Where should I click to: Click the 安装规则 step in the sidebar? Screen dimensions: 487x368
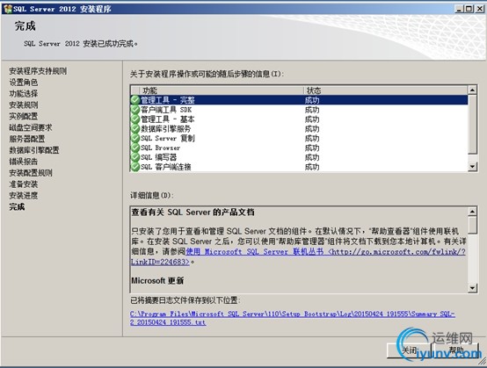24,105
